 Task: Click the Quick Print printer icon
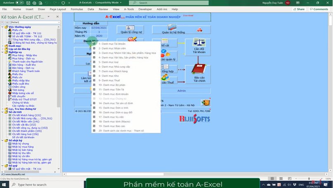click(x=34, y=3)
